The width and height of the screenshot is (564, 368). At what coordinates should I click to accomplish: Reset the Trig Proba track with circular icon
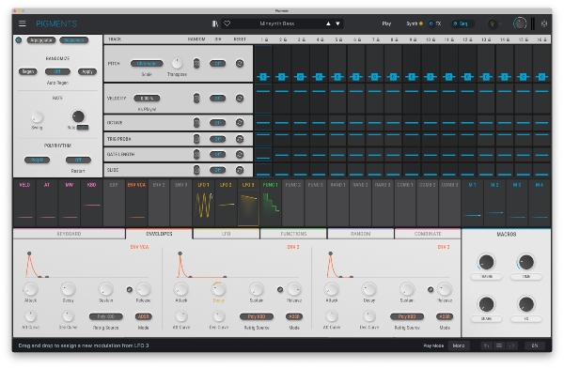(x=240, y=139)
